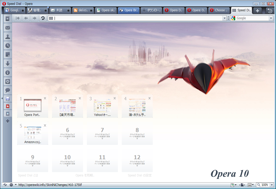Add a page to empty speed dial 12
Screen dimensions: 276x189
(137, 161)
